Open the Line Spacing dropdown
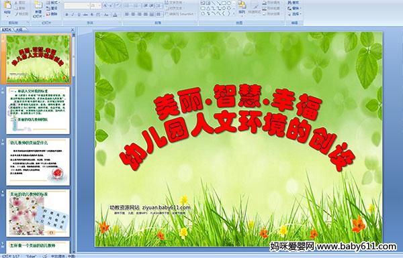The image size is (403, 258). 159,5
